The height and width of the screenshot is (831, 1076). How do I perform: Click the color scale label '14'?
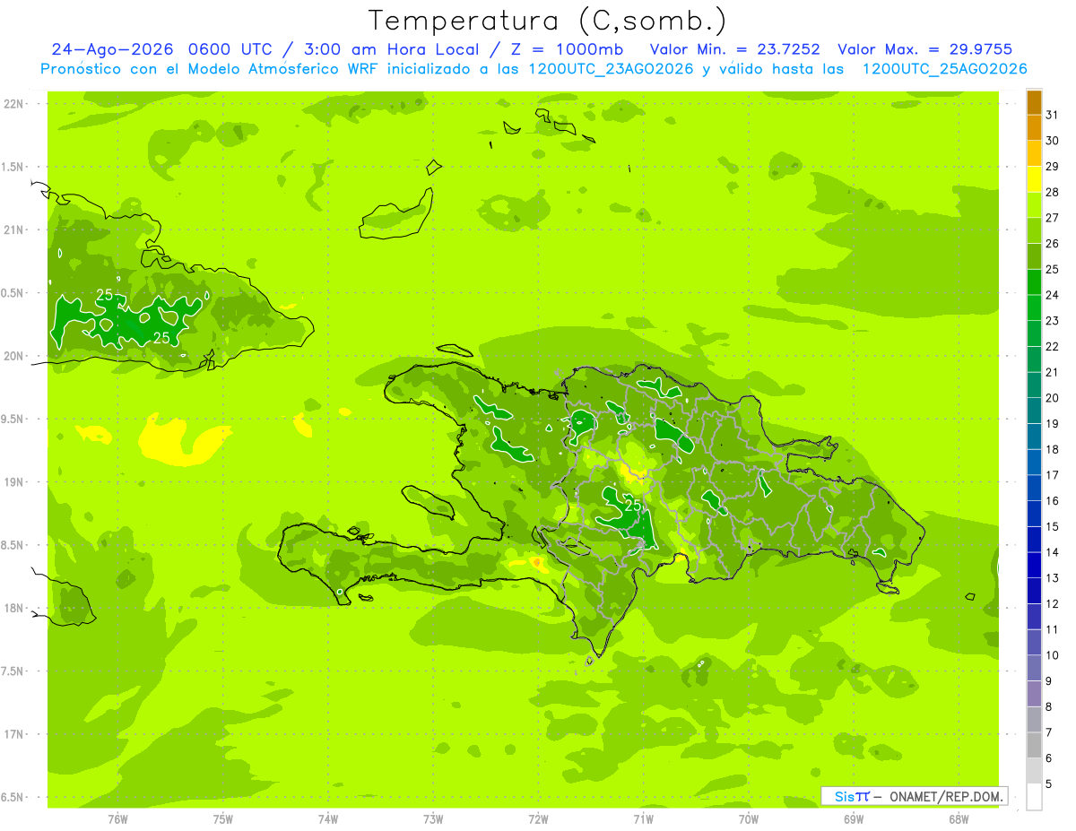[1053, 552]
